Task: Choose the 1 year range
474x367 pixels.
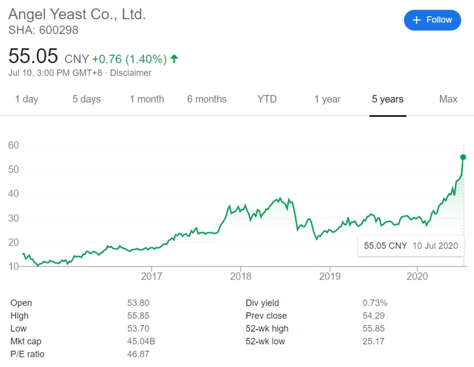Action: click(327, 99)
